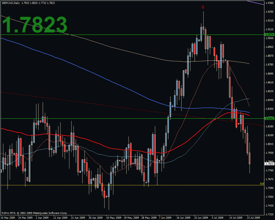Screen dimensions: 275x220
Task: Click the 1.8870 price axis label
Action: click(270, 56)
